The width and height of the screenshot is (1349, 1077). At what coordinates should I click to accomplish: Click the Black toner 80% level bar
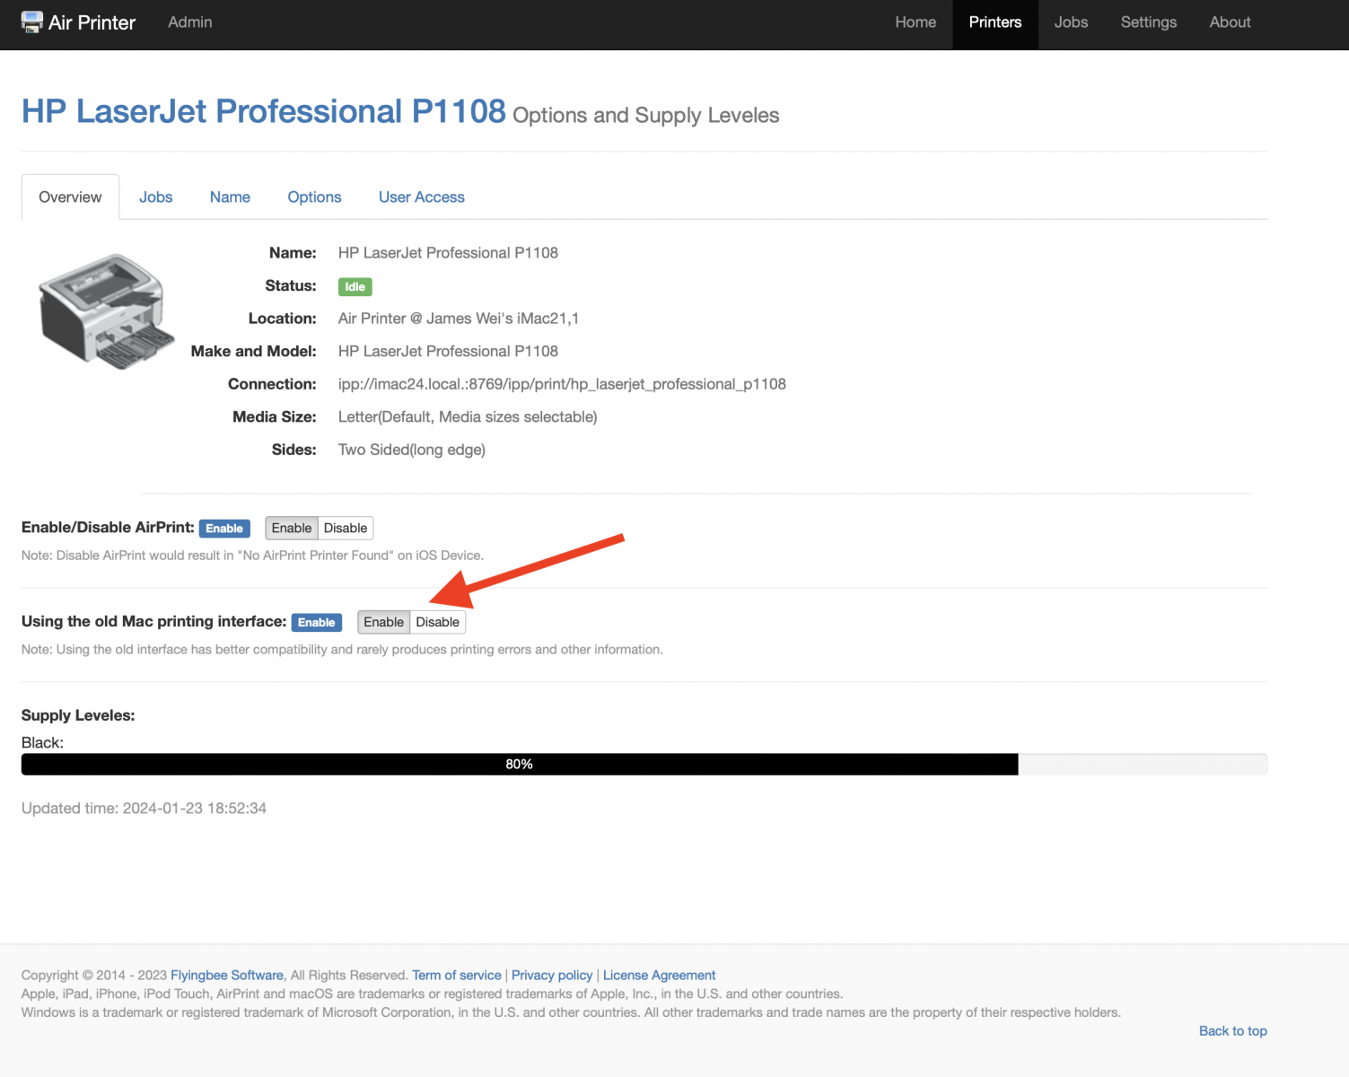point(644,764)
